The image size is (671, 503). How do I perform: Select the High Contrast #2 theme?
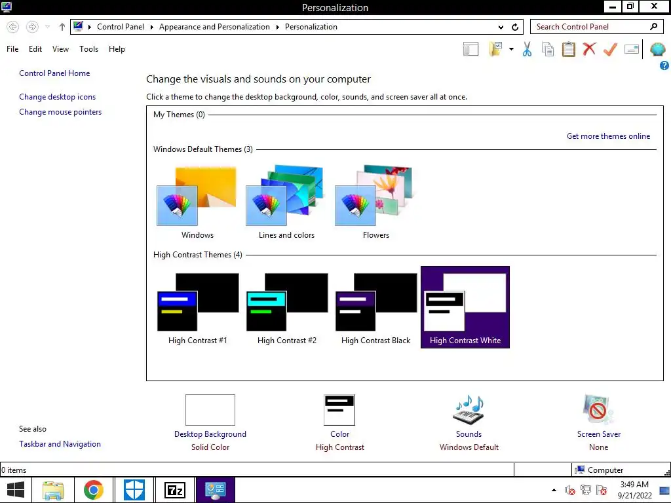pos(286,307)
